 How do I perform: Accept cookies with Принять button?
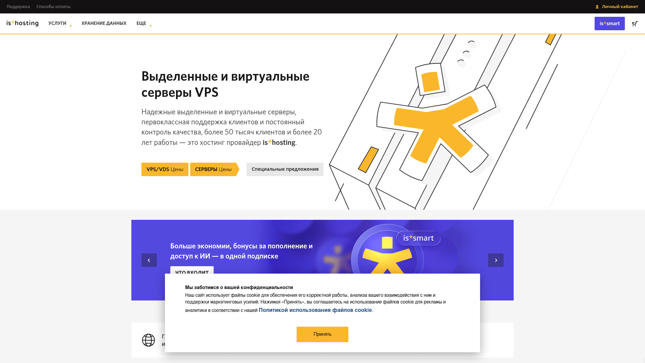point(322,334)
